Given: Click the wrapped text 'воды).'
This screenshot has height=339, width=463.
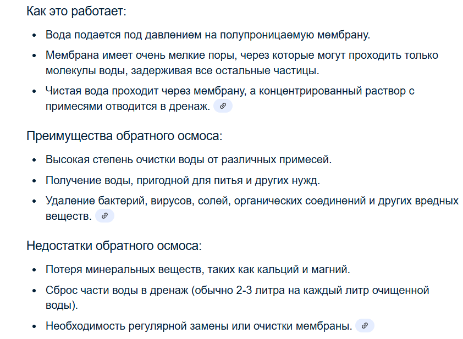Looking at the screenshot, I should 62,305.
